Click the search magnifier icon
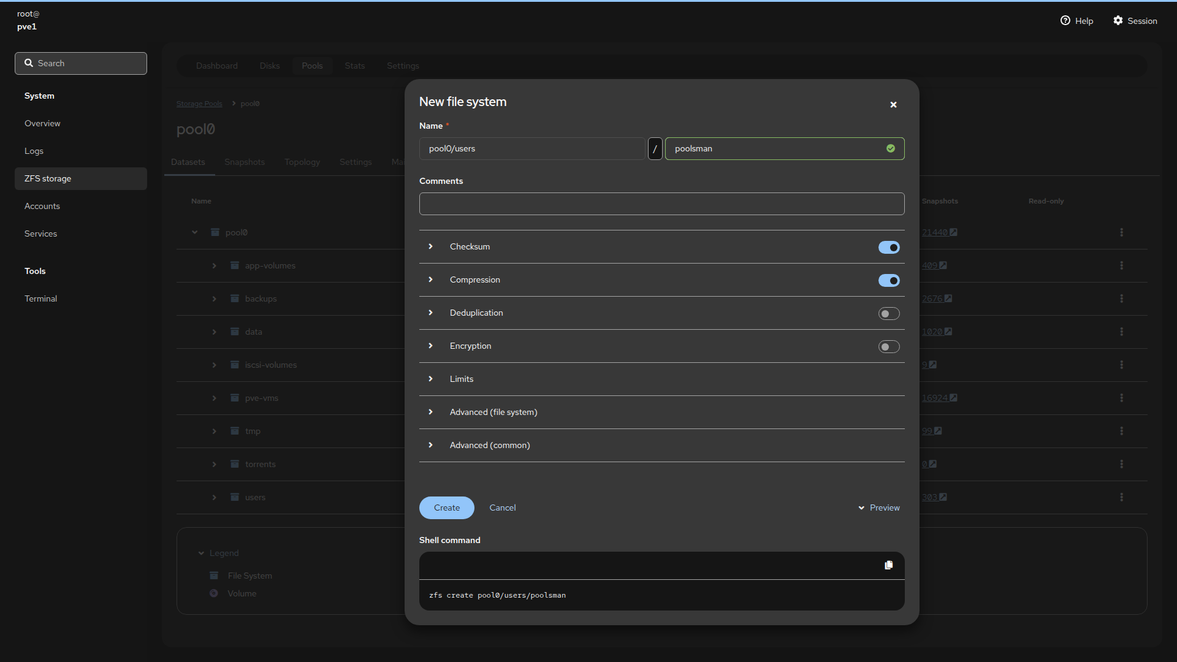 click(29, 63)
